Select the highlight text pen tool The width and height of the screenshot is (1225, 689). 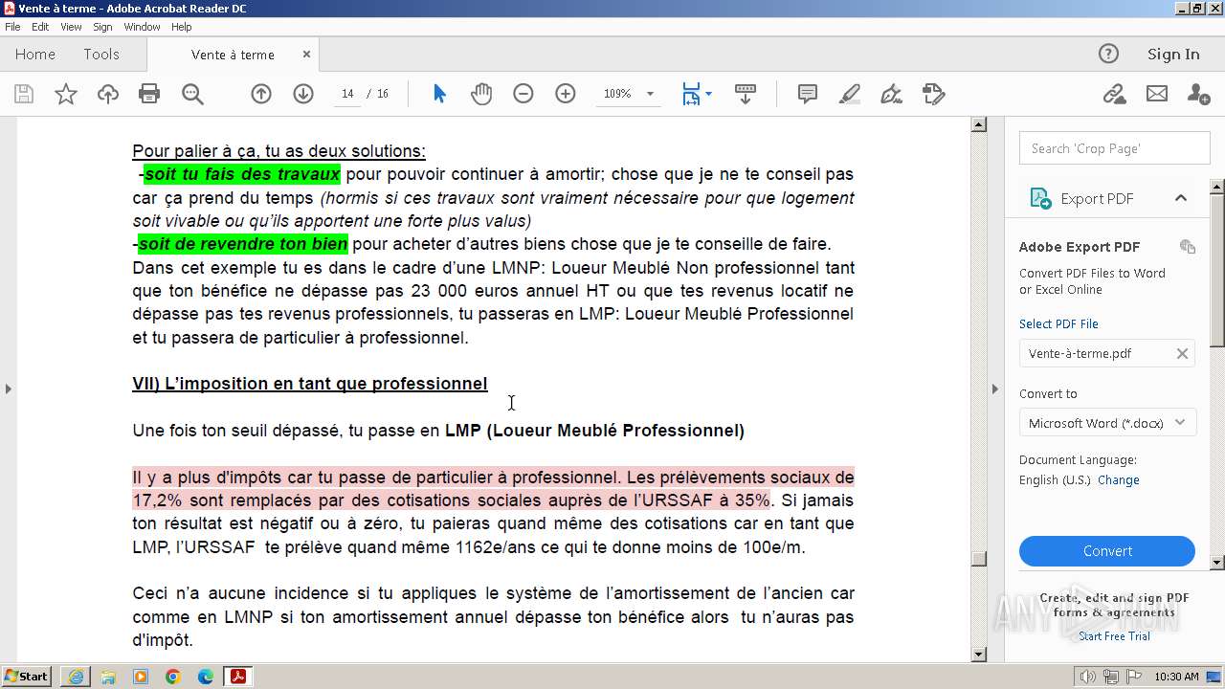(849, 94)
